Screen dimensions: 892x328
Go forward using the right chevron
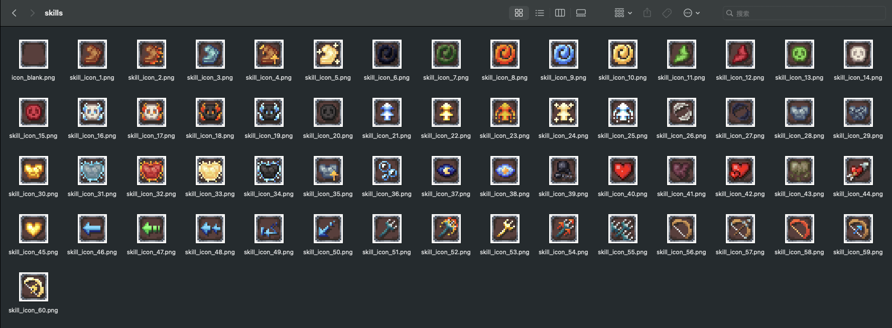click(32, 13)
